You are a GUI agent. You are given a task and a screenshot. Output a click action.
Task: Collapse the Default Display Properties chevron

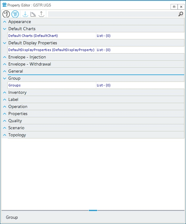tap(5, 43)
